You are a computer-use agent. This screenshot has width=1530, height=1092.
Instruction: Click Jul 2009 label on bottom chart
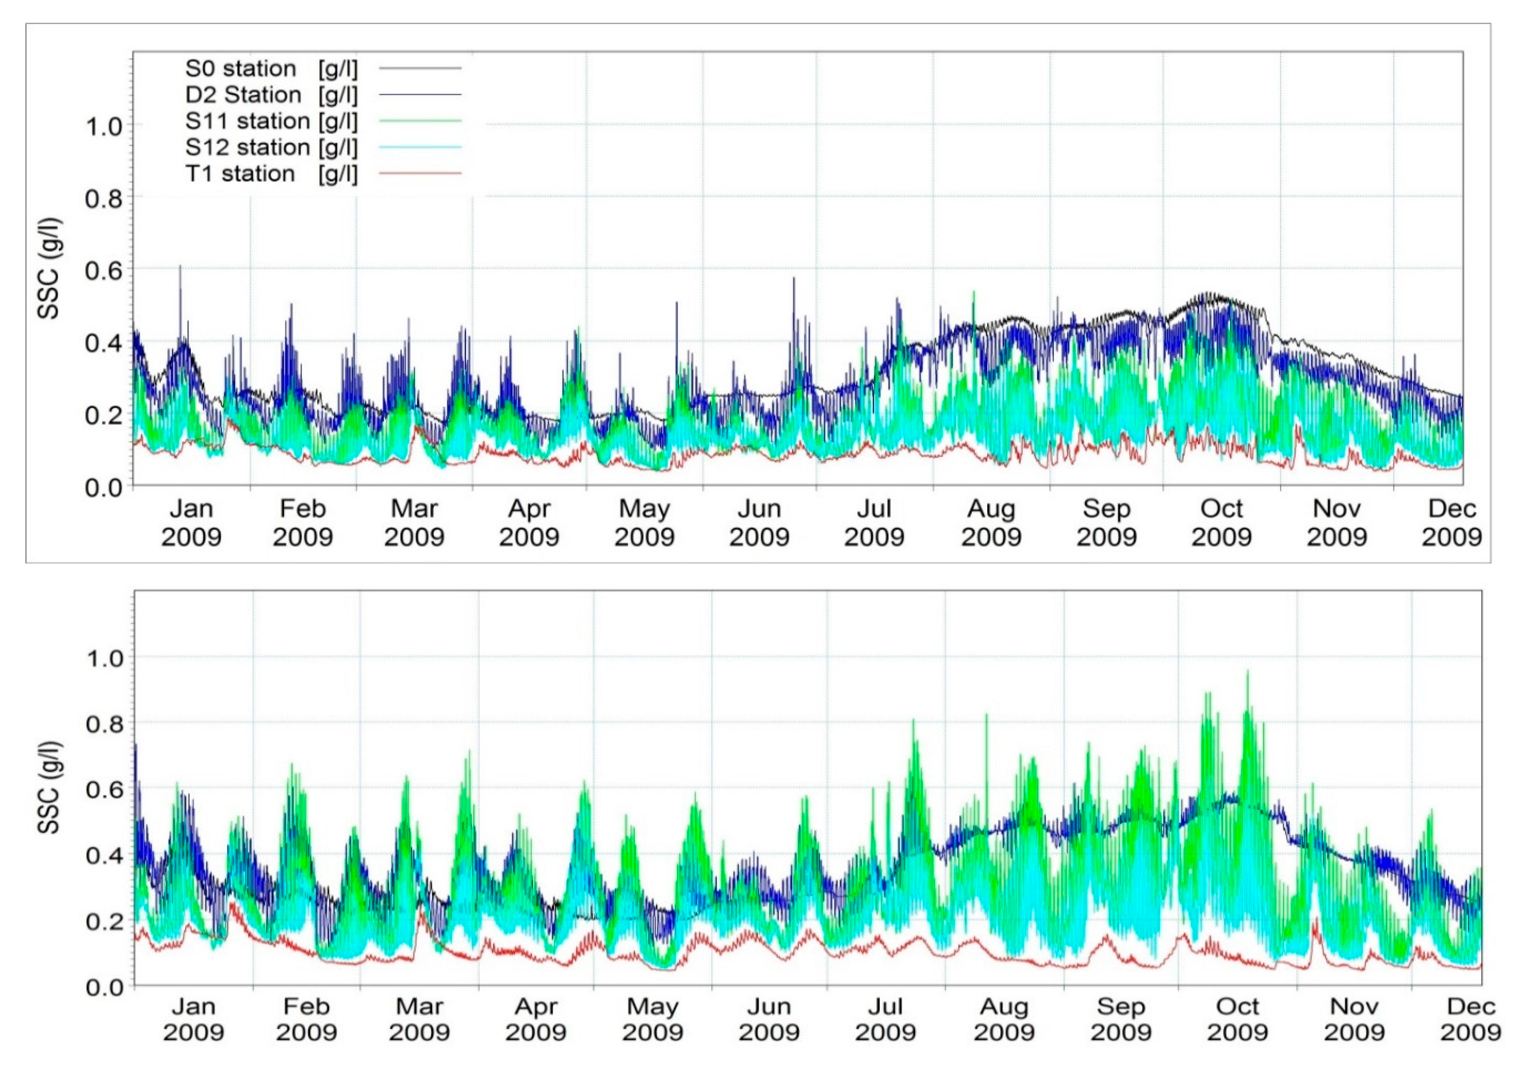(x=885, y=1020)
